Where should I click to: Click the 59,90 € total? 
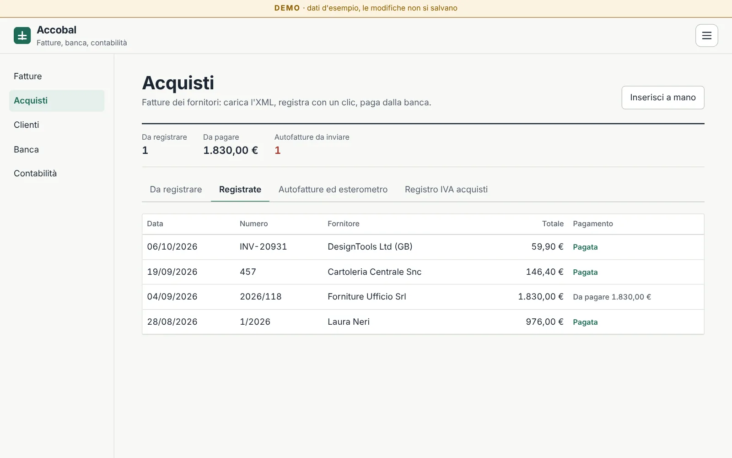547,247
